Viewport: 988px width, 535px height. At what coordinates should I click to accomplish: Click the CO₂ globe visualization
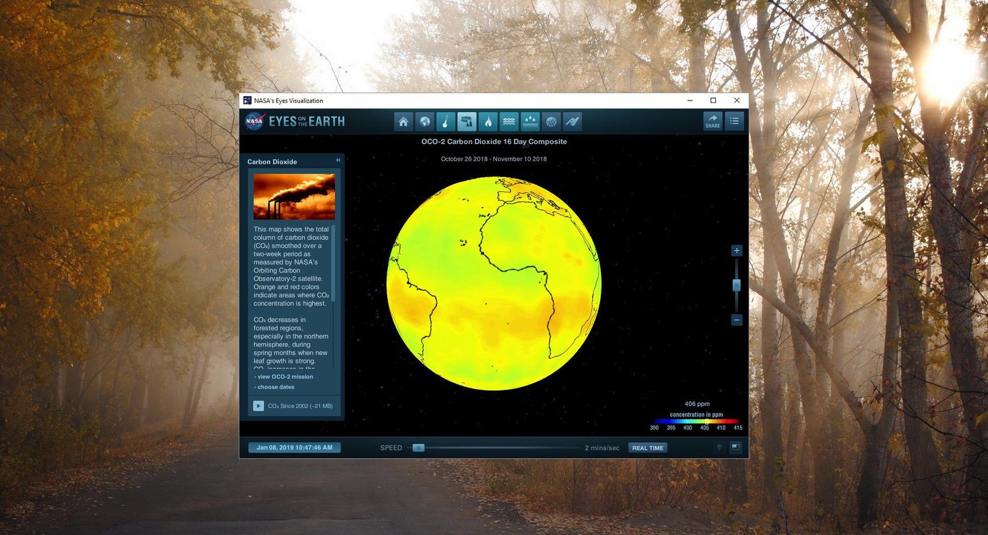[x=494, y=284]
